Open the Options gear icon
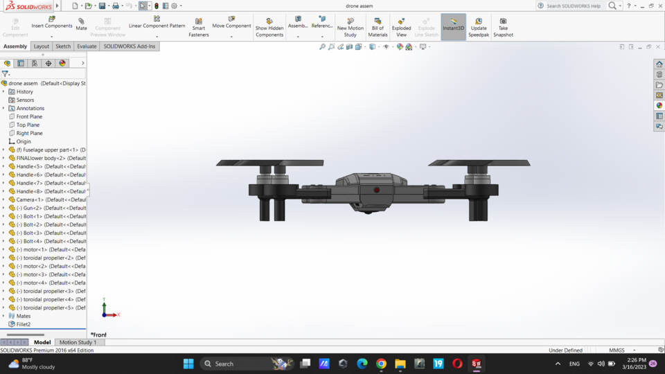Image resolution: width=665 pixels, height=374 pixels. (175, 6)
